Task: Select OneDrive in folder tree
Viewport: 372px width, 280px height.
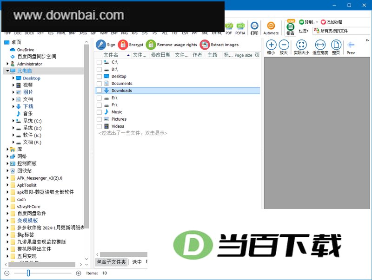Action: (x=26, y=50)
